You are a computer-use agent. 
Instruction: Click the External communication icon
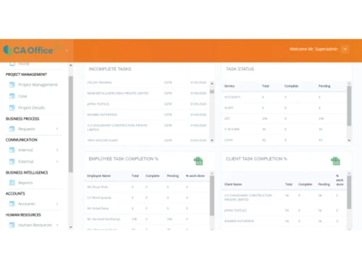12,161
